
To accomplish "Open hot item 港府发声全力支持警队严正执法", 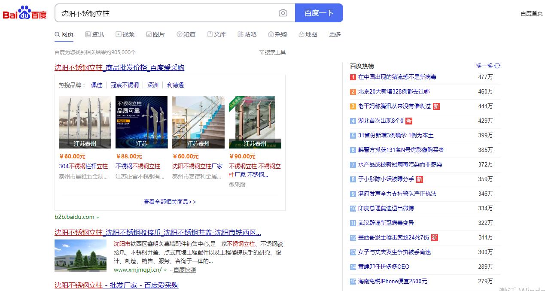I will point(397,194).
